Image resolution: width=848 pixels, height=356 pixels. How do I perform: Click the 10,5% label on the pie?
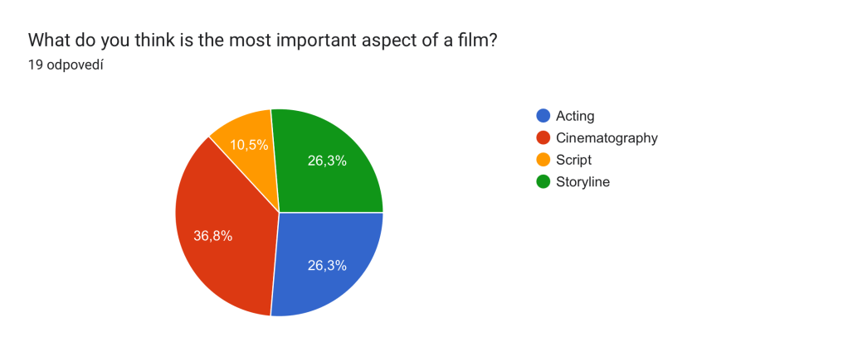[x=249, y=145]
